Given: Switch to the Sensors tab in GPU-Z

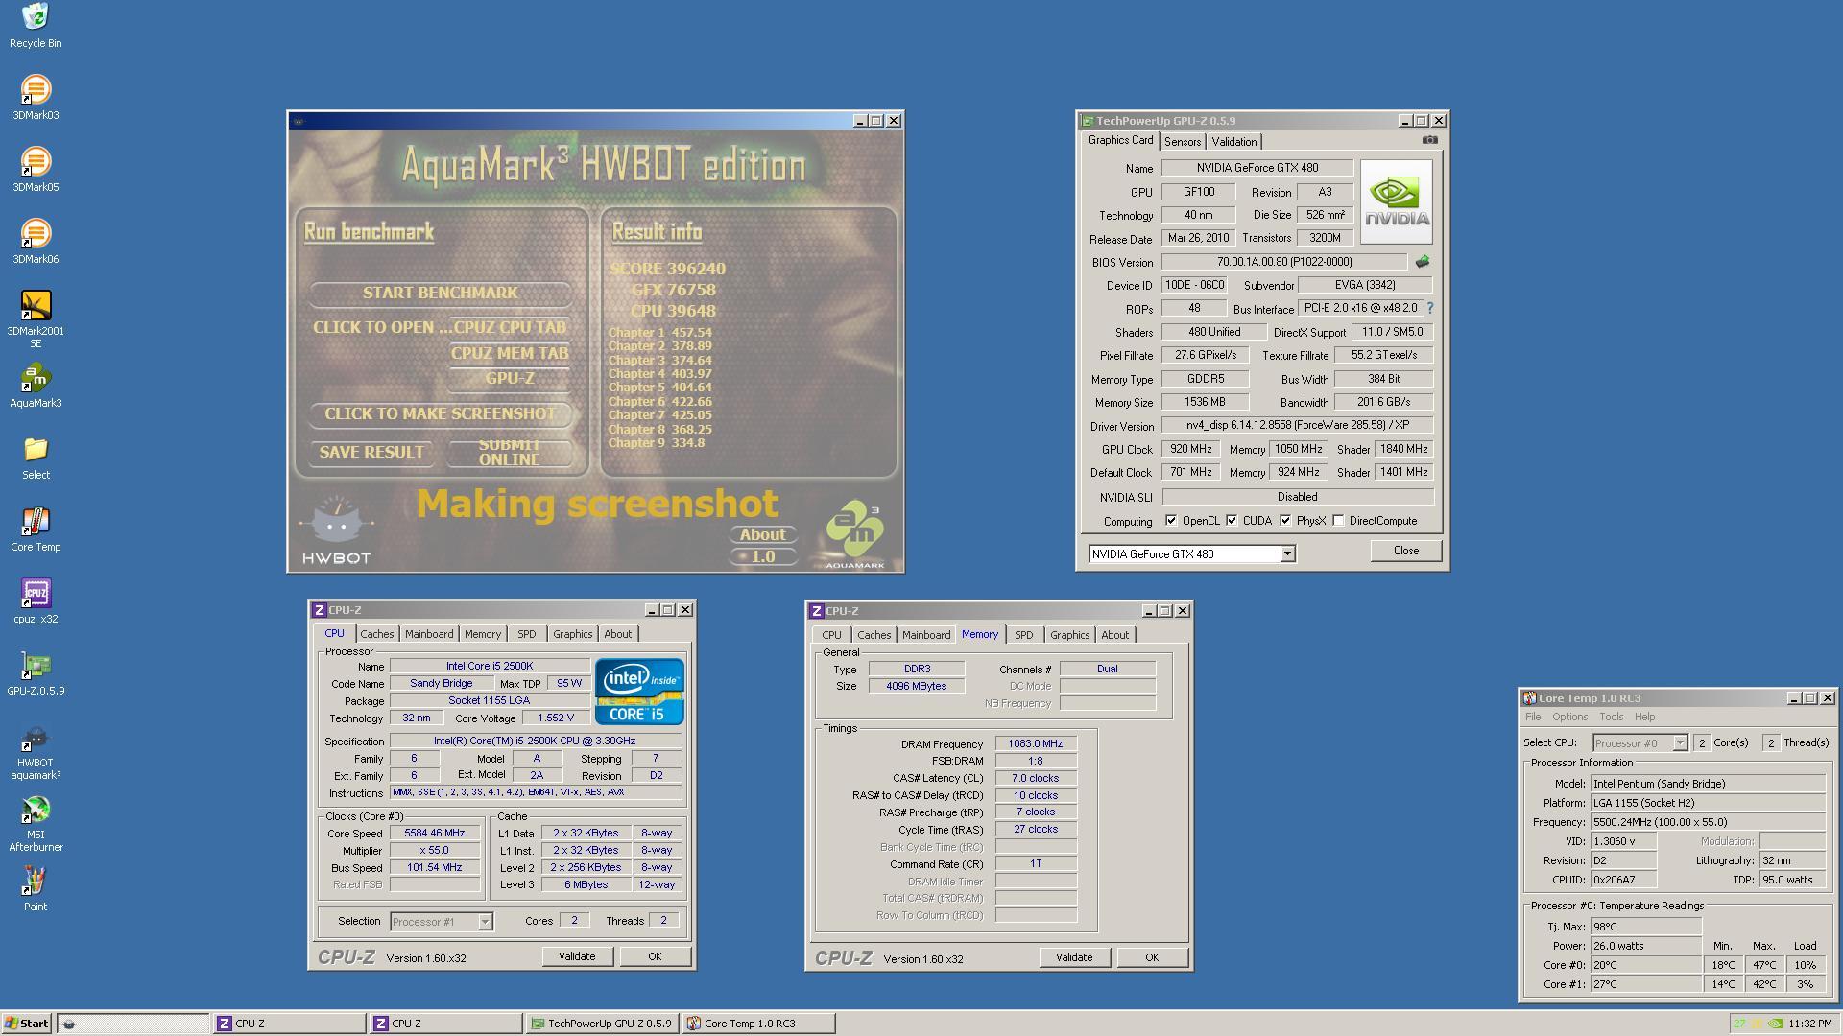Looking at the screenshot, I should point(1183,141).
